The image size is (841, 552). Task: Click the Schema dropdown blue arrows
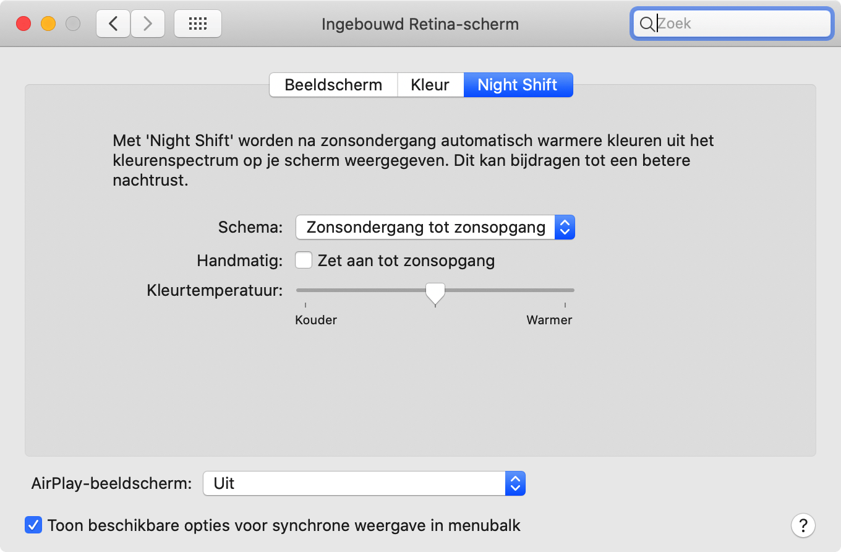pos(565,227)
